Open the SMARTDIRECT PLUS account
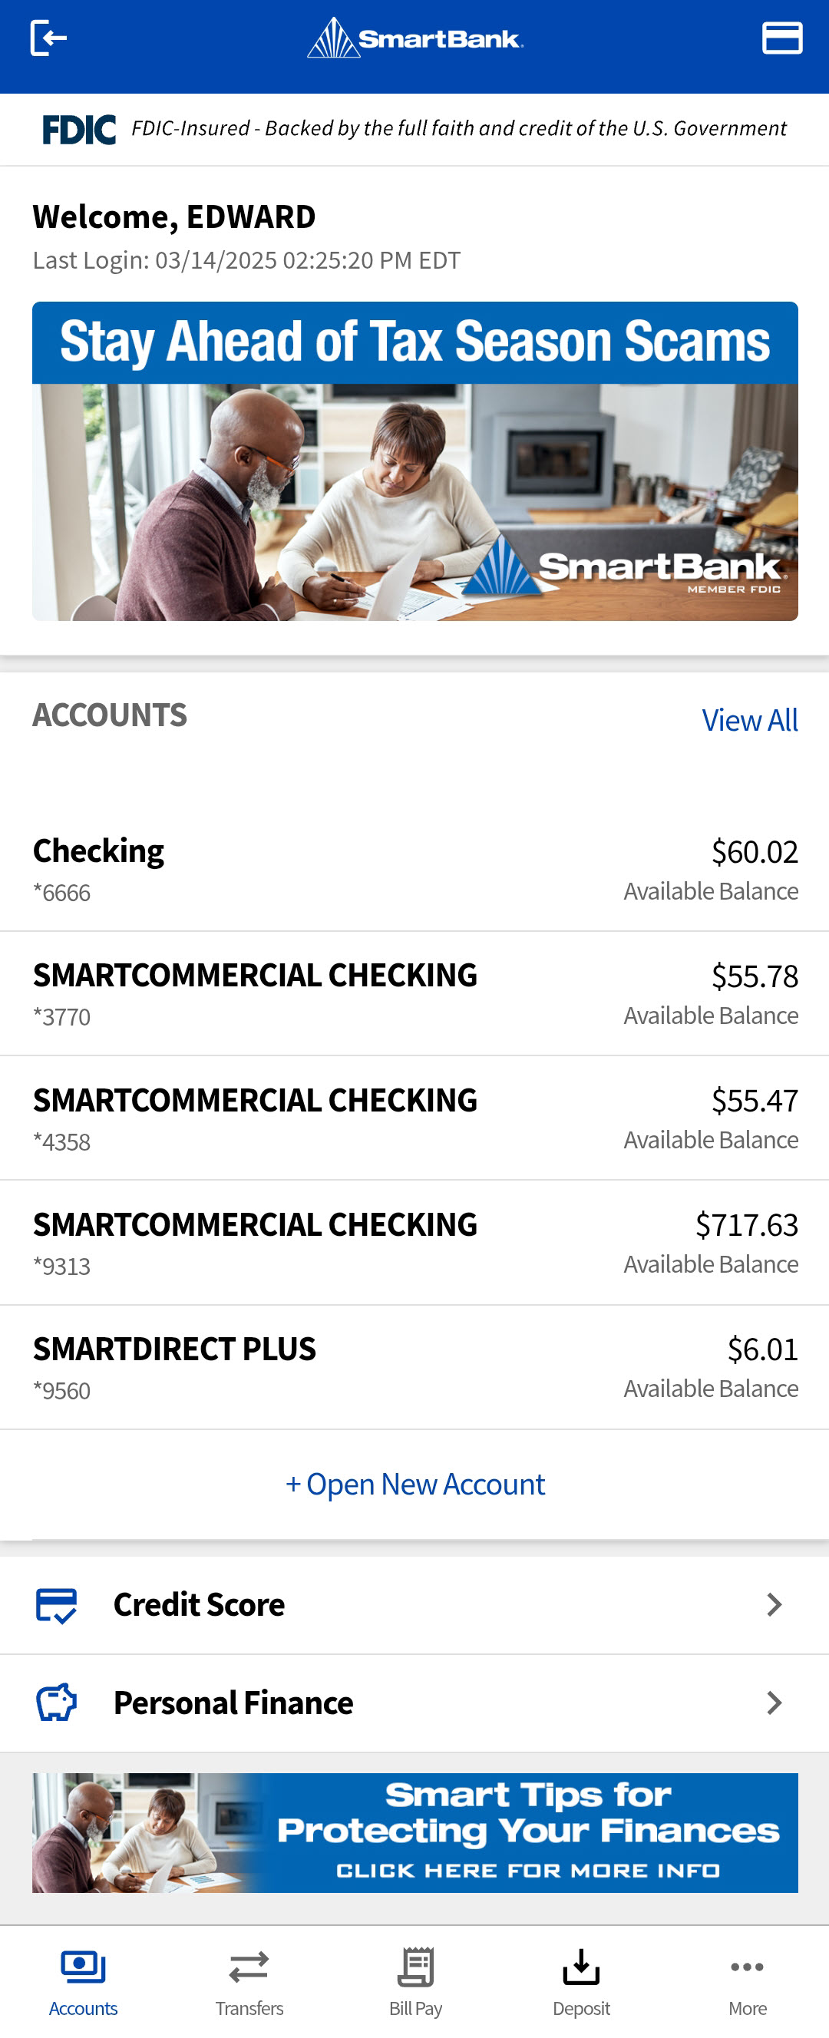This screenshot has height=2038, width=829. tap(414, 1367)
